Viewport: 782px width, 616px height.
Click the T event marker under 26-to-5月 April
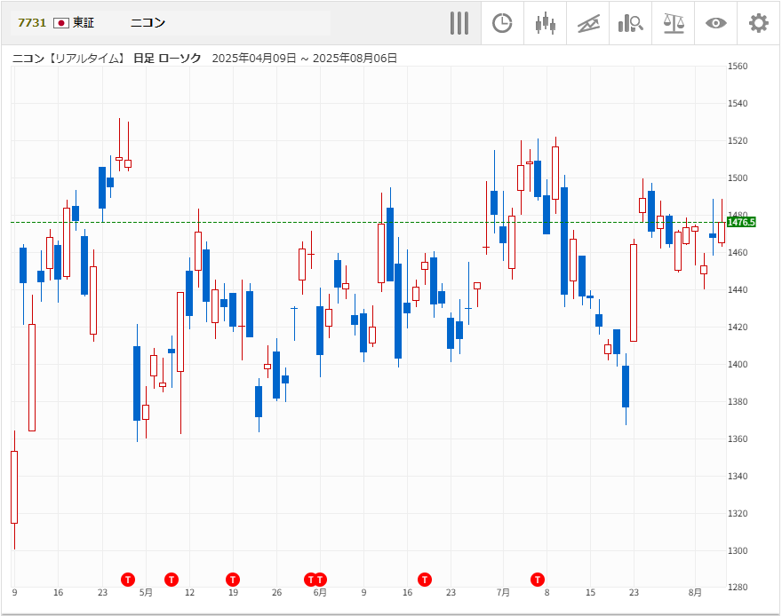pyautogui.click(x=128, y=580)
